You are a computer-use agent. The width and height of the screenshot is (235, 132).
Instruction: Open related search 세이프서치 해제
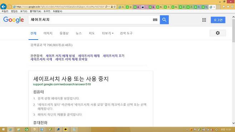click(x=89, y=56)
